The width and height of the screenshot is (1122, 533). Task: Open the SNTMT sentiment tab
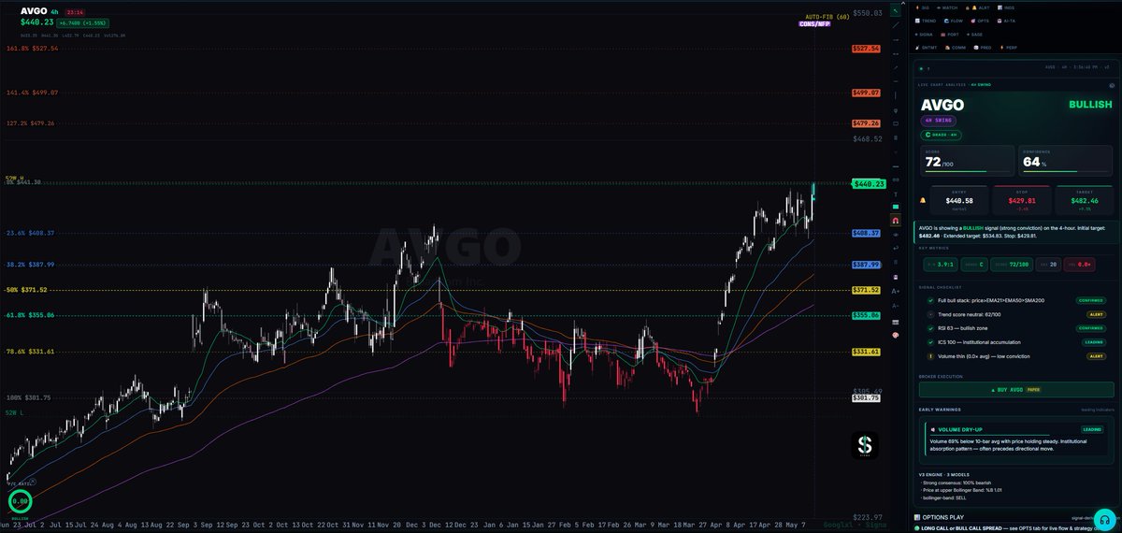point(927,48)
